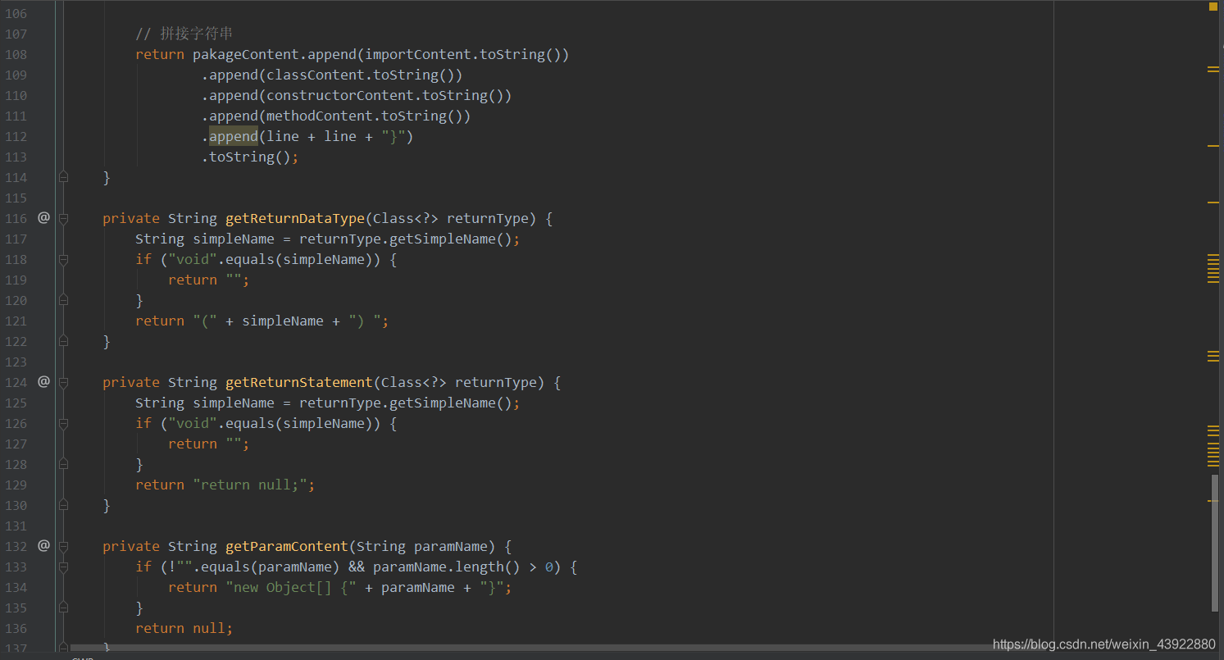
Task: Click the string "return null;" on line 129
Action: [250, 485]
